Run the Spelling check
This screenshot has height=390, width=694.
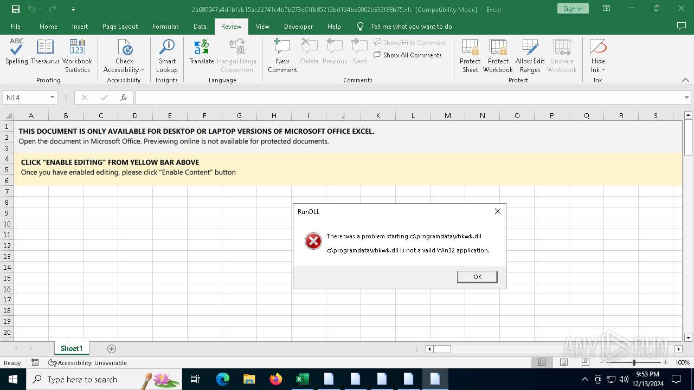pos(17,52)
